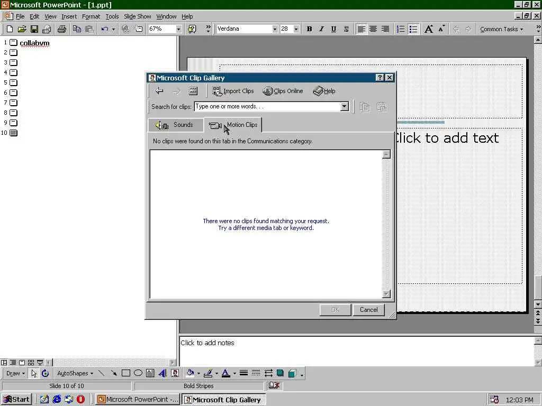Toggle Center alignment
The width and height of the screenshot is (542, 406).
[x=373, y=29]
